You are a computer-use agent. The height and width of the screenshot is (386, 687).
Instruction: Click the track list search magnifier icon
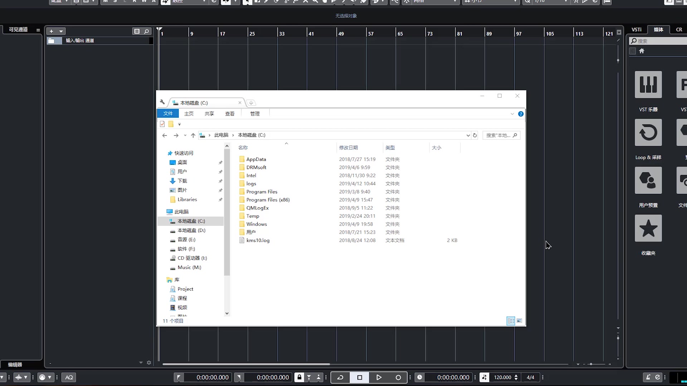coord(146,31)
